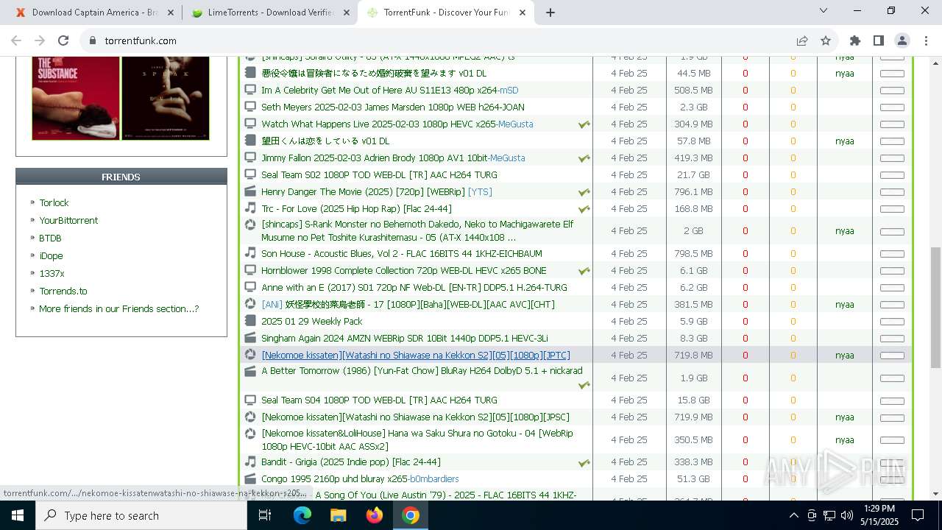Click the music note icon beside Trc - For Love
The height and width of the screenshot is (530, 942).
click(250, 208)
